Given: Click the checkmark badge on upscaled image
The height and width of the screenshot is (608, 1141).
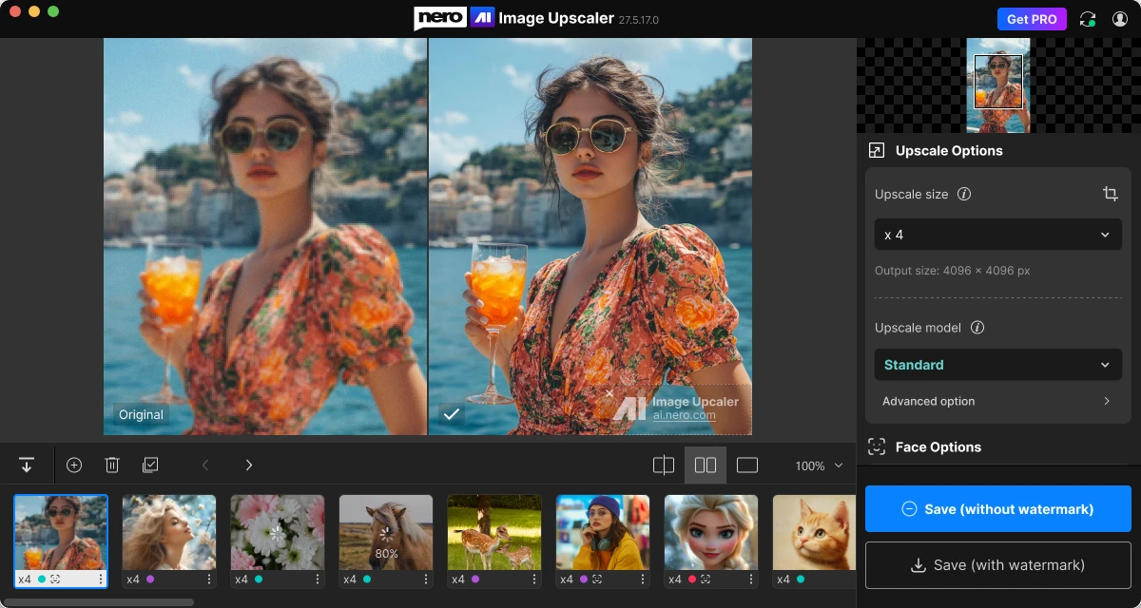Looking at the screenshot, I should coord(452,413).
